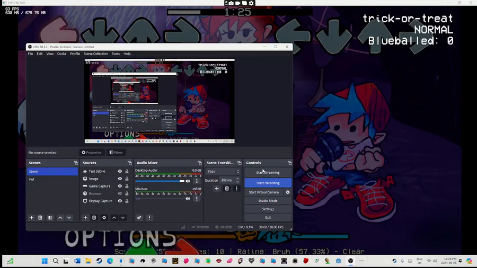The width and height of the screenshot is (477, 268).
Task: Click Start Virtual Camera button
Action: [264, 192]
